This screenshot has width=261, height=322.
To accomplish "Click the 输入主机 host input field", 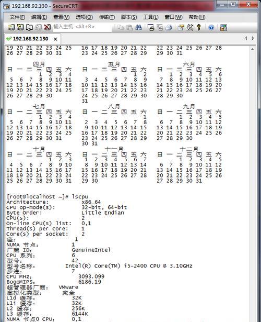I will pos(82,27).
